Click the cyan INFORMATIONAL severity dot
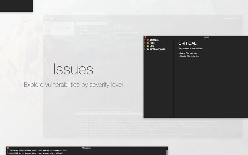Image resolution: width=248 pixels, height=155 pixels. pyautogui.click(x=148, y=49)
